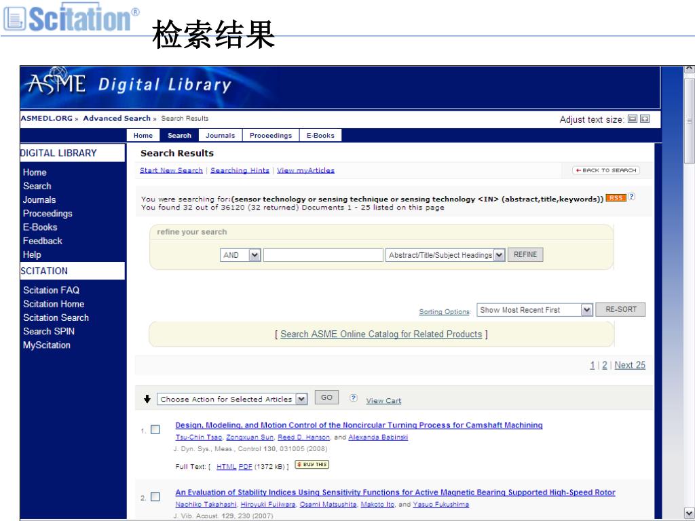Check the box for article 1
This screenshot has width=695, height=521.
[x=155, y=429]
